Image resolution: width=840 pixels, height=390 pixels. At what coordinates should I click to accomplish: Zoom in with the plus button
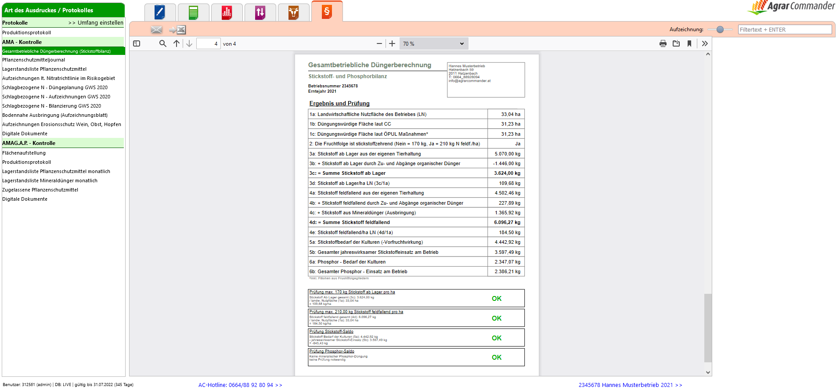(x=392, y=43)
